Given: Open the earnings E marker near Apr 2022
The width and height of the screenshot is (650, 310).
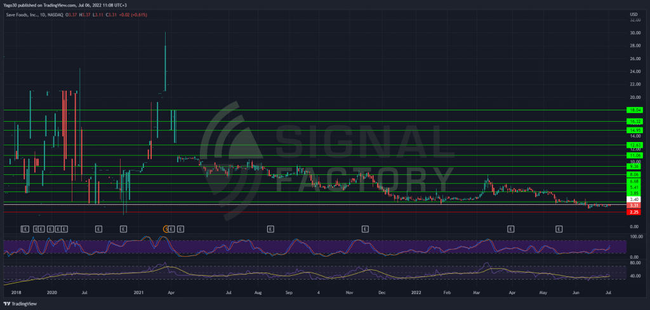Looking at the screenshot, I should (x=511, y=228).
